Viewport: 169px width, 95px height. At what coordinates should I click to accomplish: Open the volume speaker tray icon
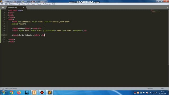pyautogui.click(x=144, y=93)
